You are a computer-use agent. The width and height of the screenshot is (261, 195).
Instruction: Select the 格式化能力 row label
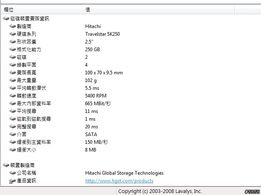coord(29,49)
